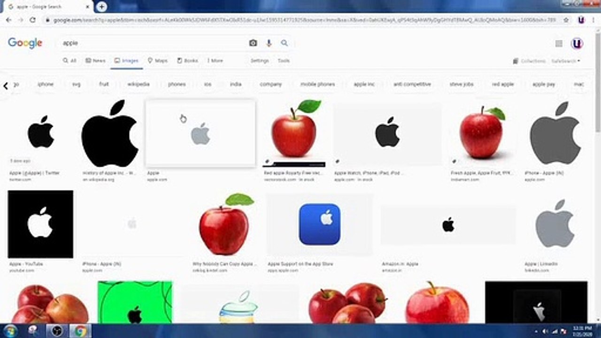Start voice search with microphone icon
Image resolution: width=601 pixels, height=338 pixels.
(269, 43)
